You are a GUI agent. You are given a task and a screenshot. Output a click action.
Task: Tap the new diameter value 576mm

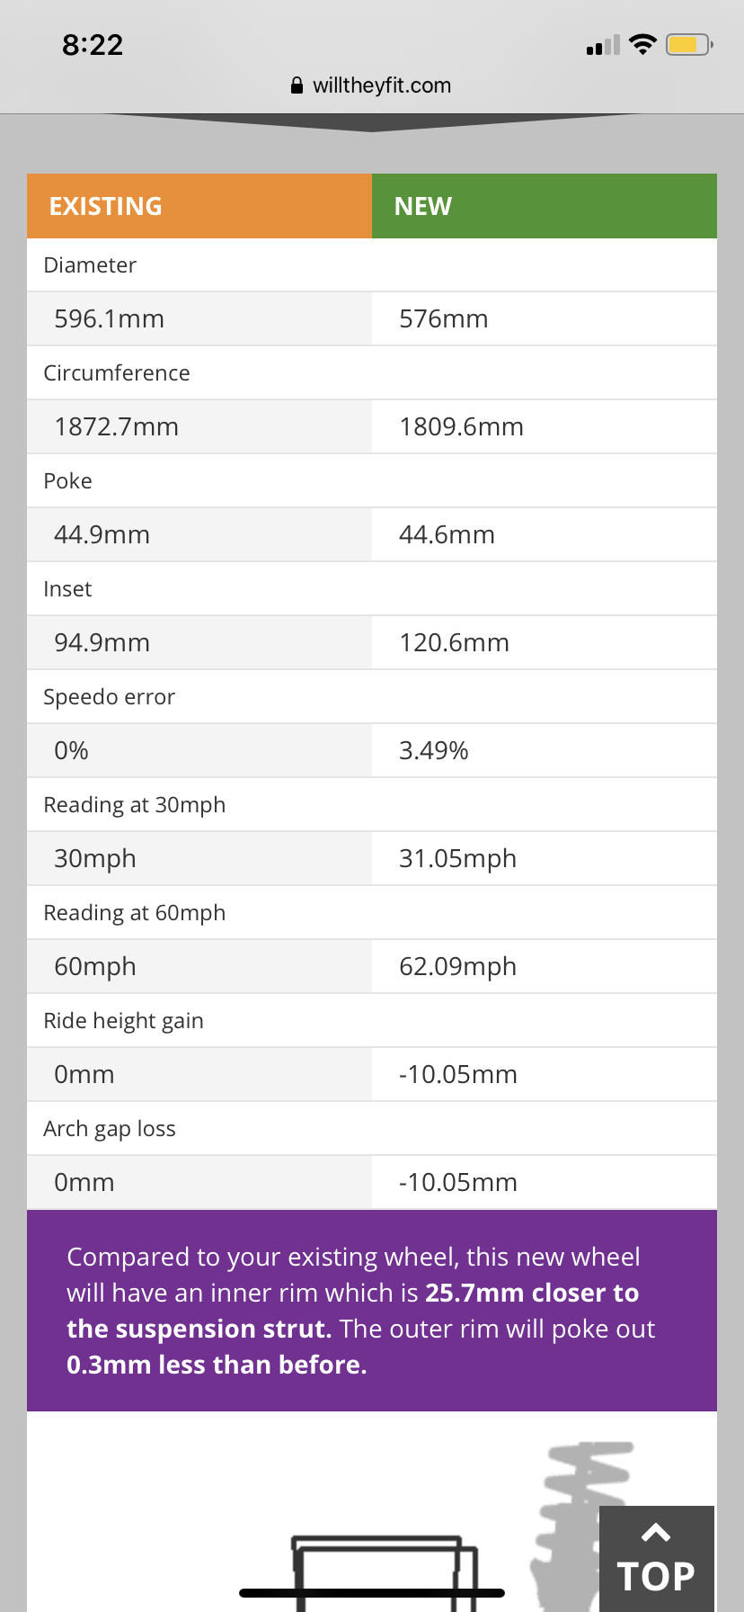click(x=444, y=318)
